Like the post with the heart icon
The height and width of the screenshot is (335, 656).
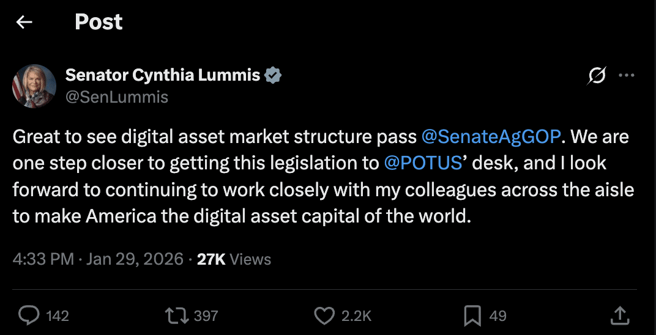(324, 315)
